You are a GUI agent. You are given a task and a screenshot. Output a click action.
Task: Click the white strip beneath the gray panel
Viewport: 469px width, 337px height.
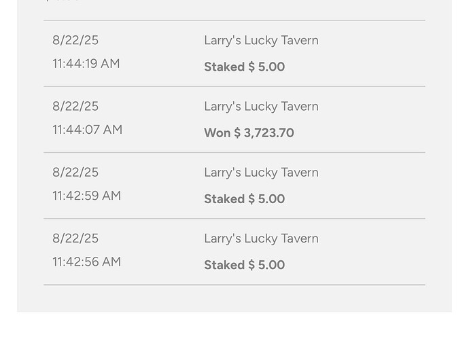coord(234,325)
